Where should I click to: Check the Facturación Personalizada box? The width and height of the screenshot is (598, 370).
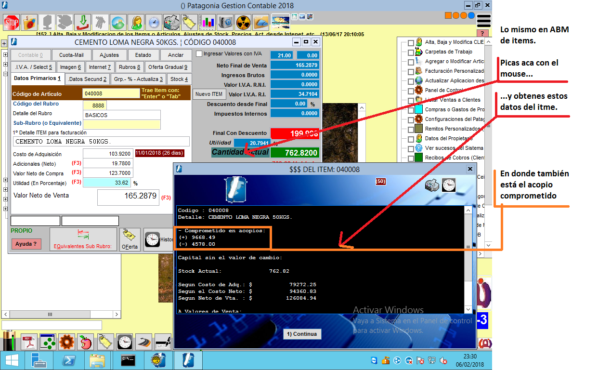(x=411, y=72)
